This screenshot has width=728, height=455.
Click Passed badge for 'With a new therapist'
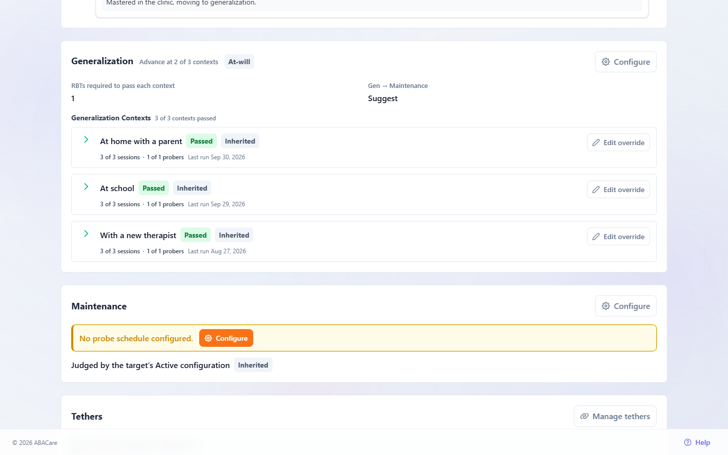(x=196, y=235)
